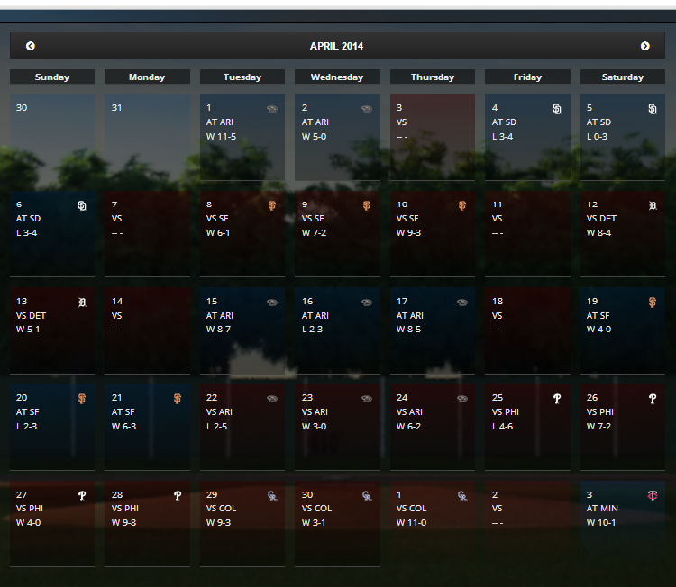Click the APRIL 2014 month title

(x=337, y=46)
